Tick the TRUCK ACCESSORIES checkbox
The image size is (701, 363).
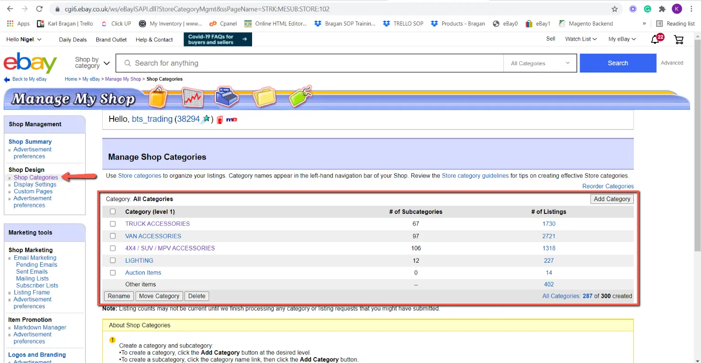point(113,224)
